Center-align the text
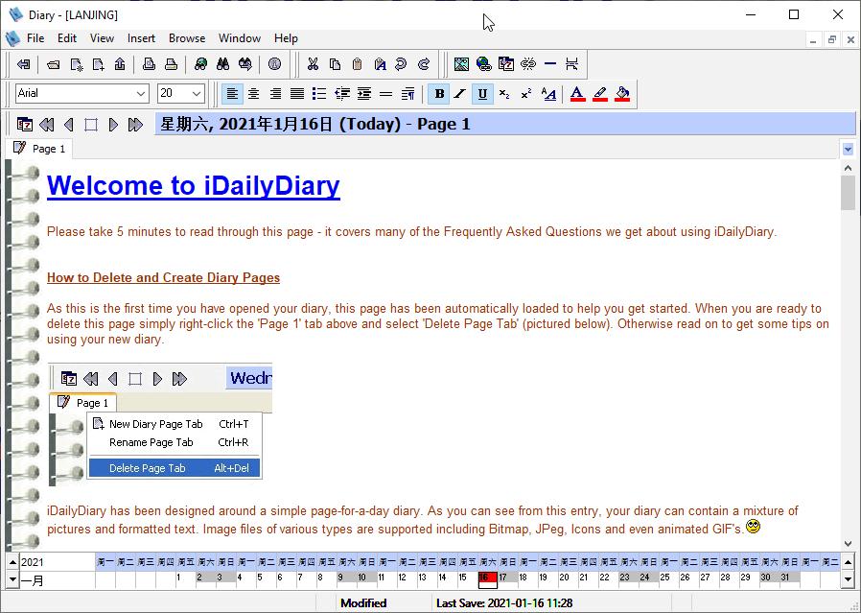This screenshot has width=861, height=613. [254, 94]
